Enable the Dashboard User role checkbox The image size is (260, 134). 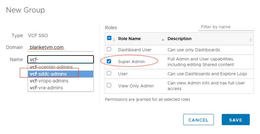[109, 50]
